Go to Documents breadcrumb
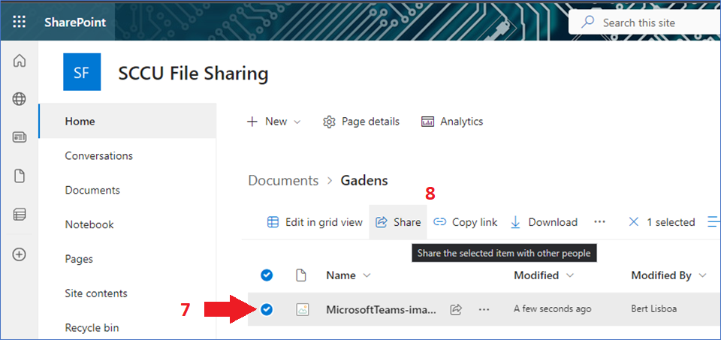Viewport: 721px width, 340px height. click(283, 181)
